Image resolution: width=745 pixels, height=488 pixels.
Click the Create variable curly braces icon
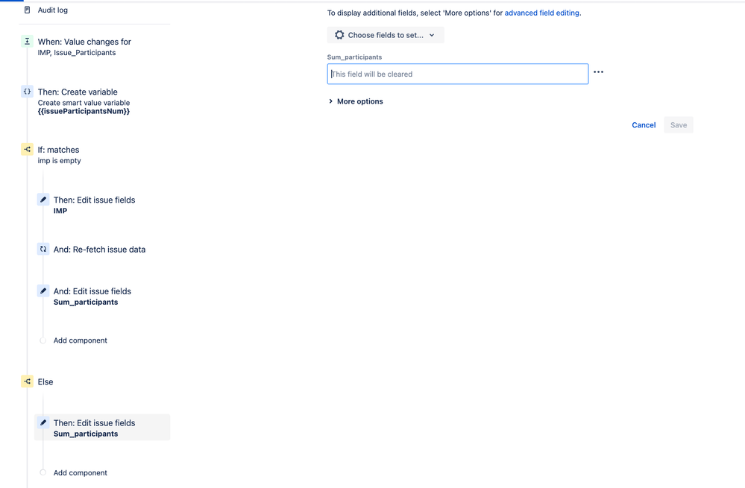coord(28,92)
